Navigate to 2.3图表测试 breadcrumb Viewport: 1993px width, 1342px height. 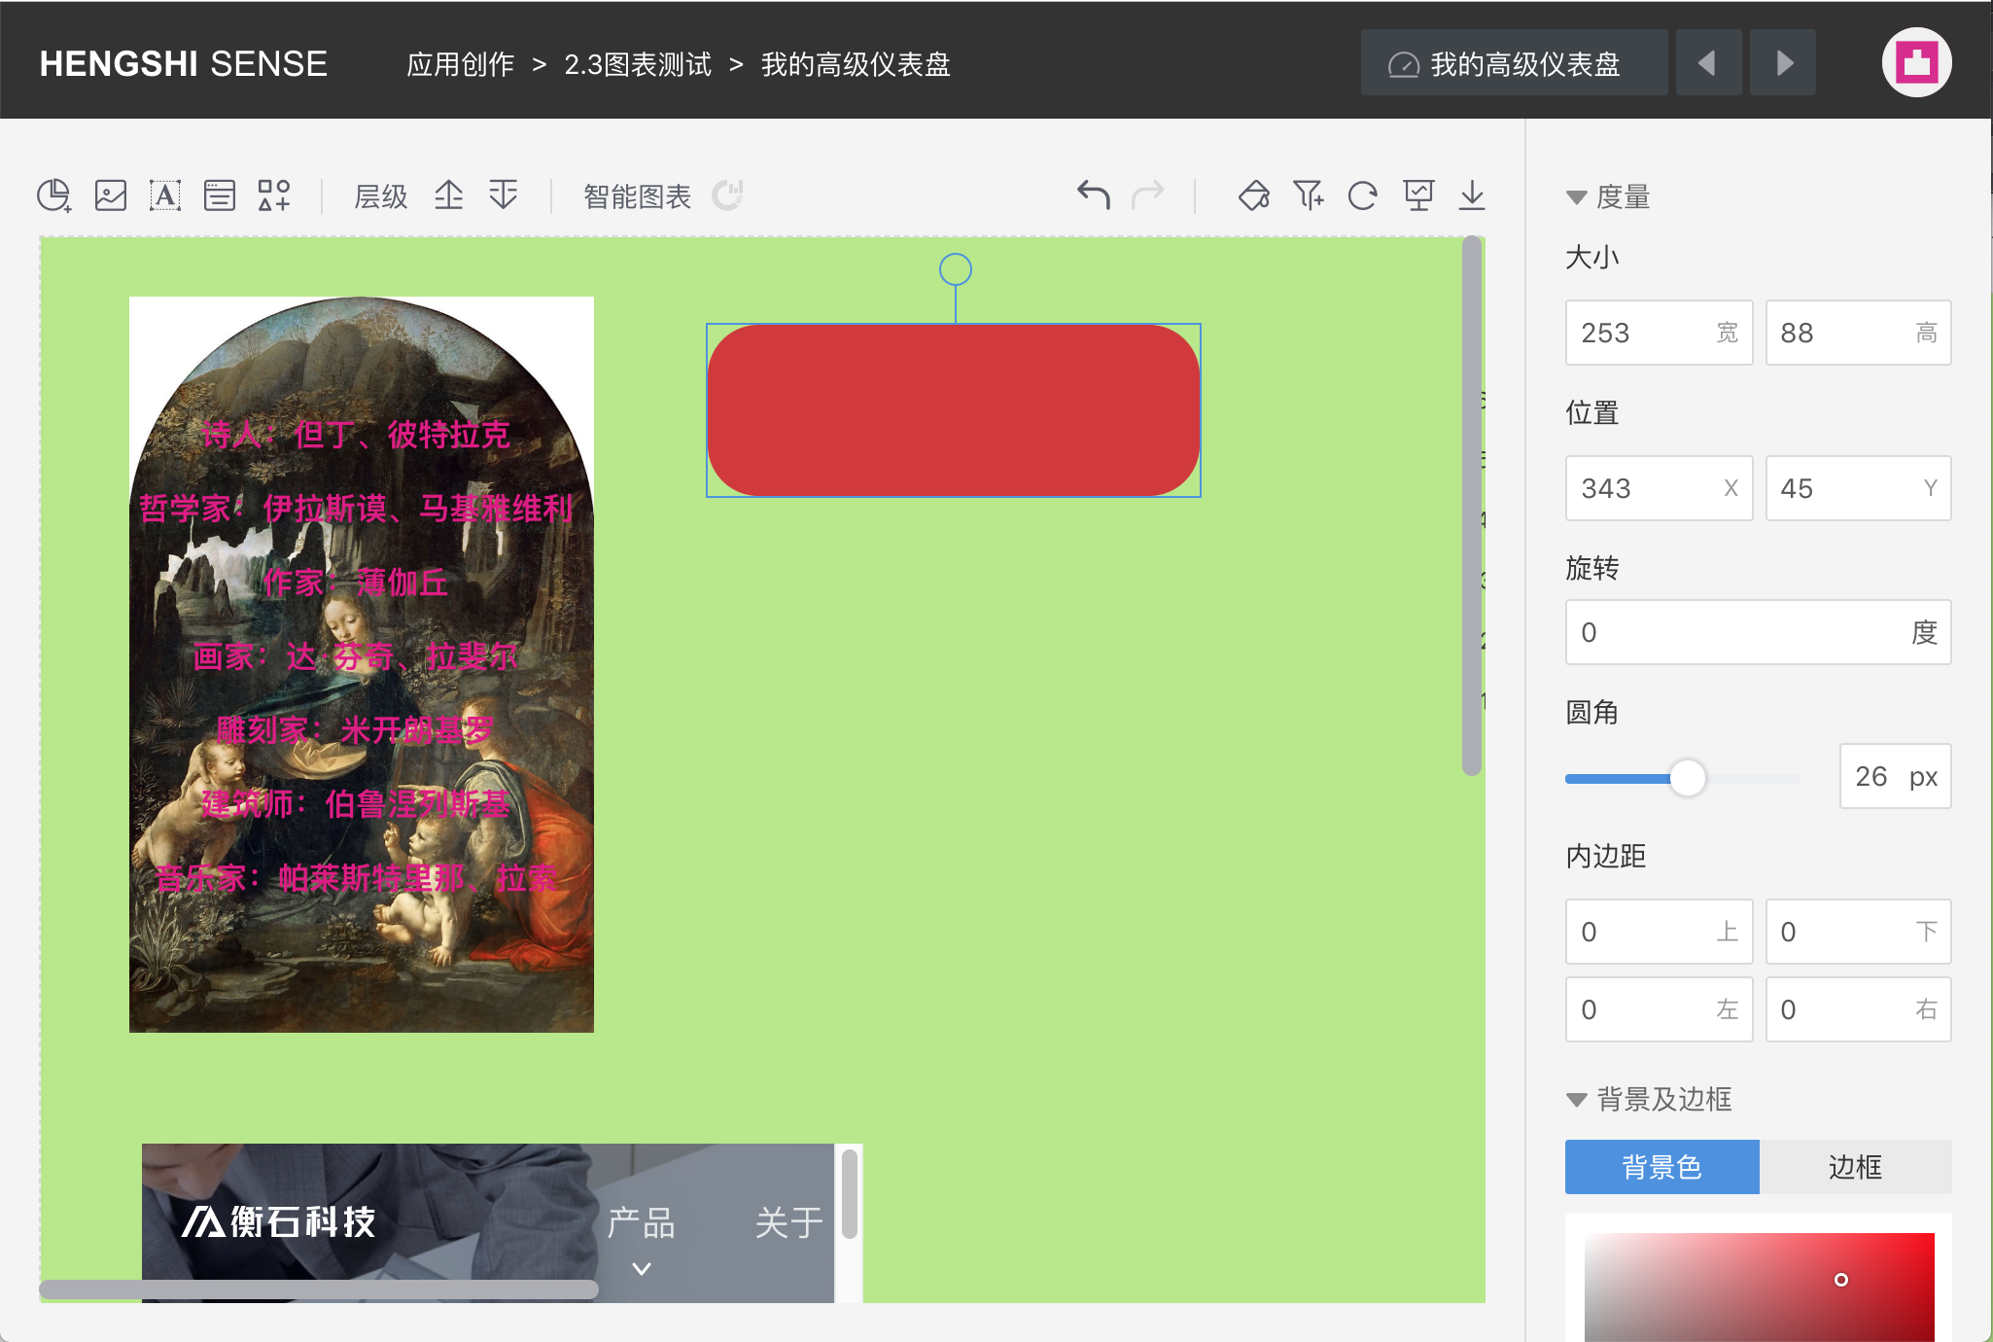(x=638, y=64)
